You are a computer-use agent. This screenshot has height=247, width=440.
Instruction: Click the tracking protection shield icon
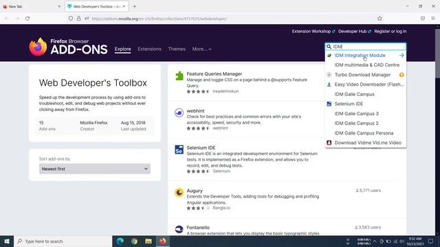tap(71, 19)
